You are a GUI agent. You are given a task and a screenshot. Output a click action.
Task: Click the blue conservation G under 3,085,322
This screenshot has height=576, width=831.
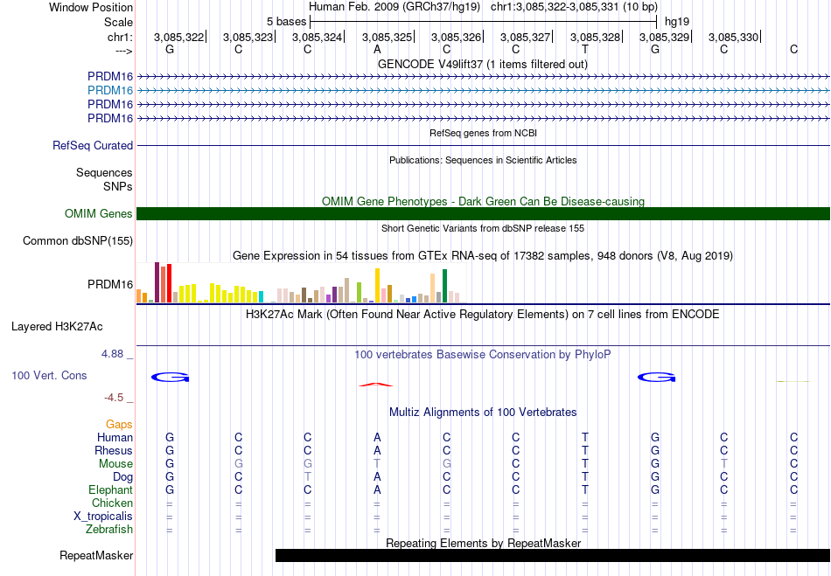coord(170,377)
